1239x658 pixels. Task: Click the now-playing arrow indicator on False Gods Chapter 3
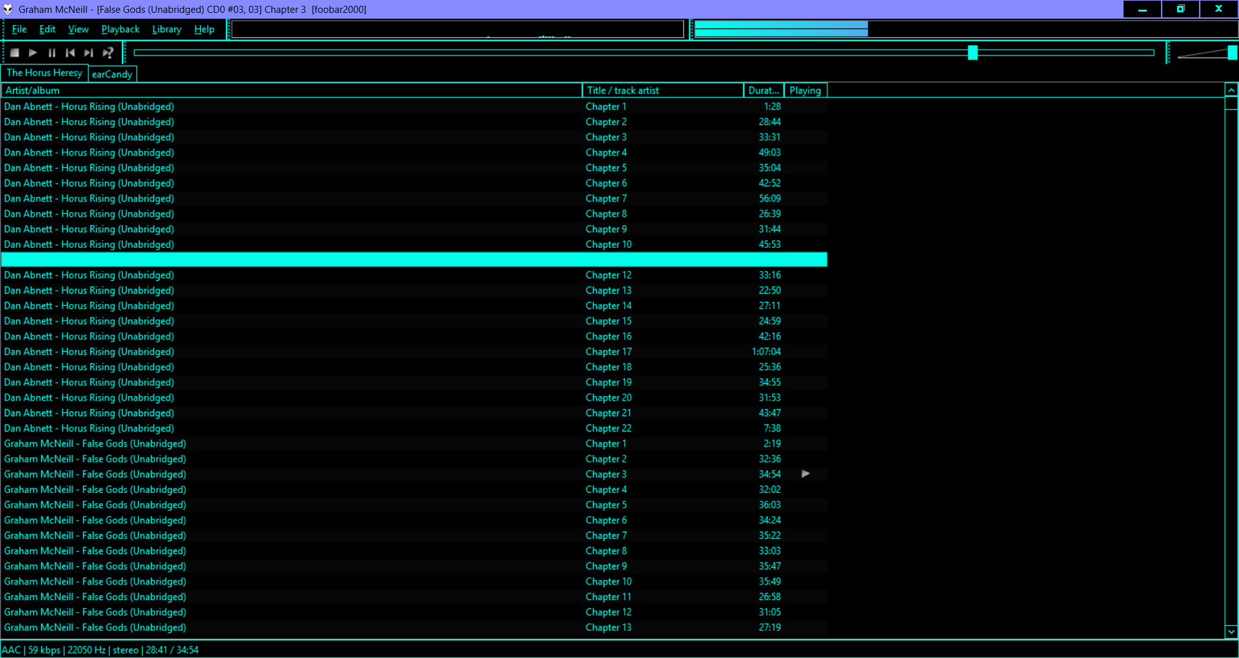(805, 474)
